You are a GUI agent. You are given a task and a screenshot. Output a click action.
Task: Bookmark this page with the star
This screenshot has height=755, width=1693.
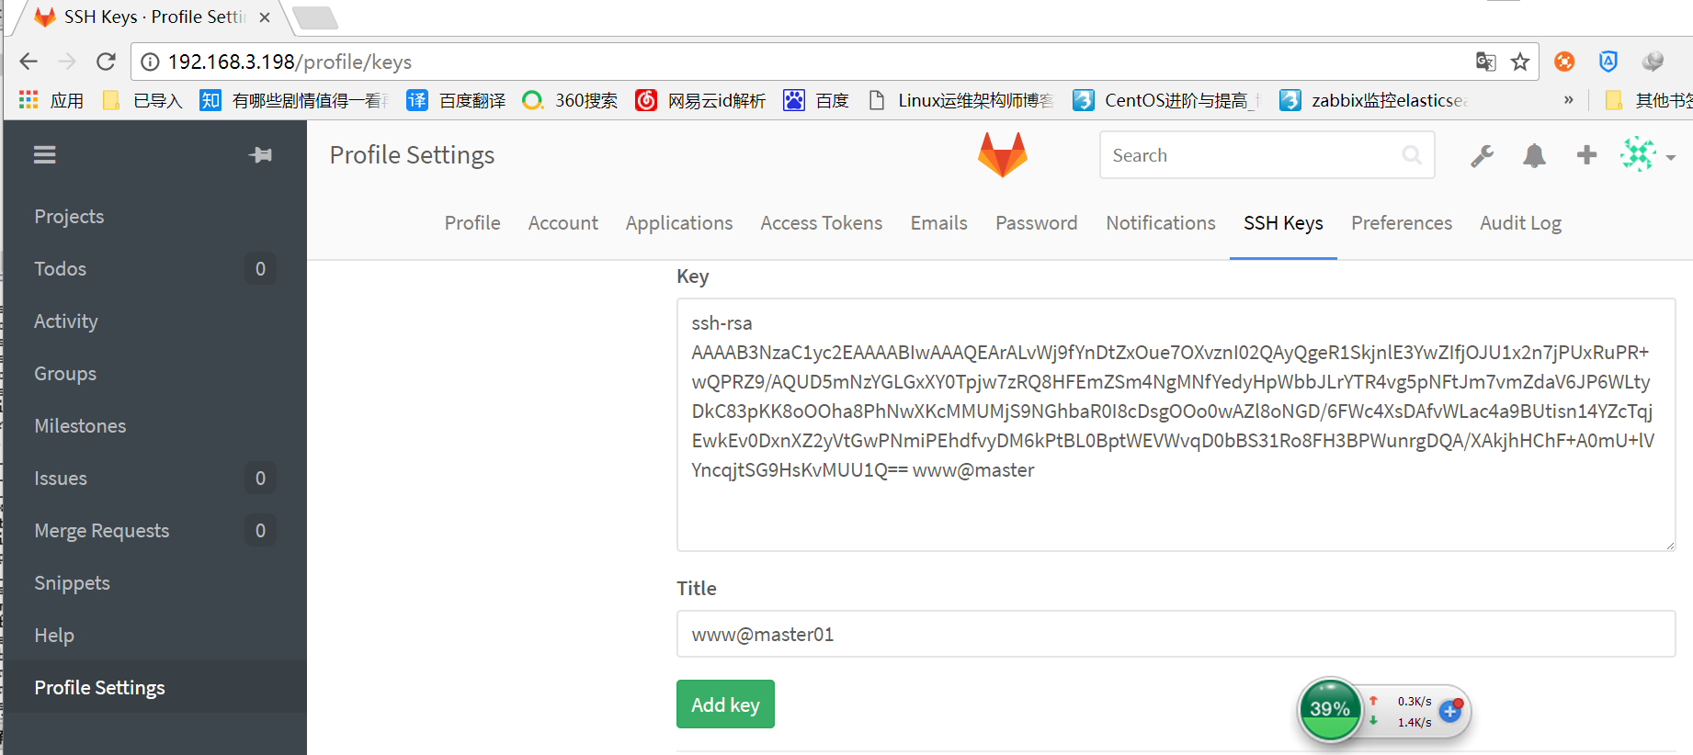[1520, 62]
